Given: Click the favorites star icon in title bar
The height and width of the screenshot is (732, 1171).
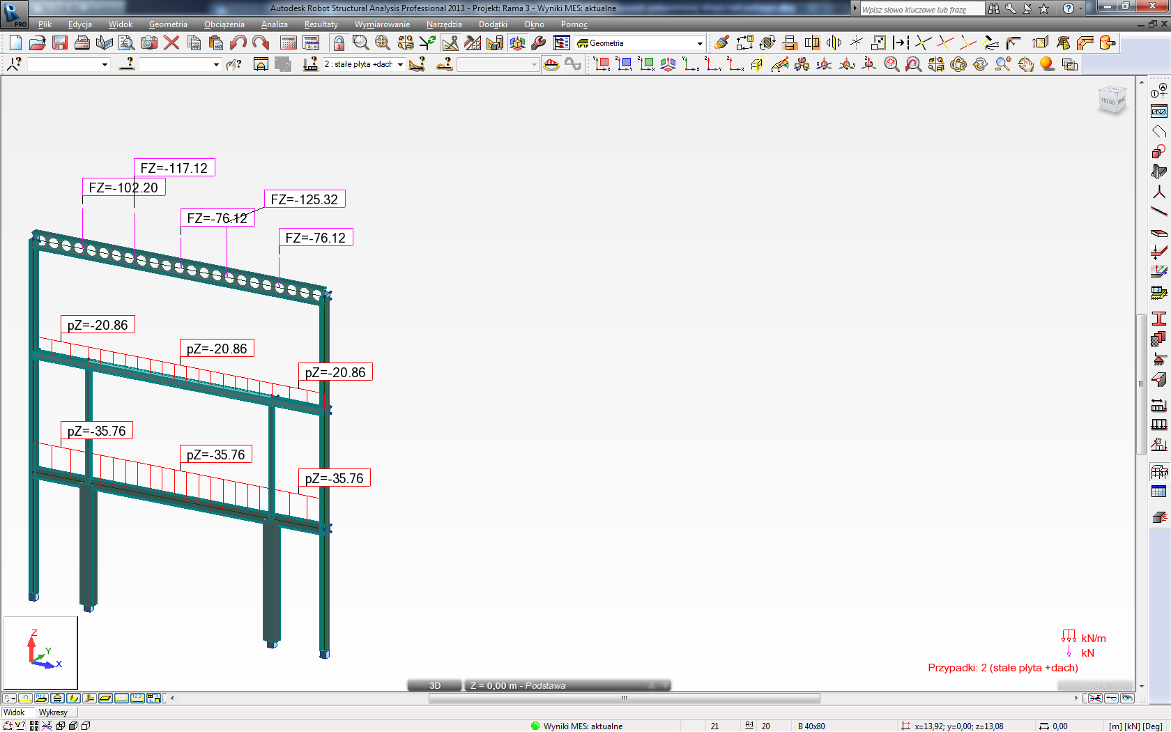Looking at the screenshot, I should (x=1043, y=8).
